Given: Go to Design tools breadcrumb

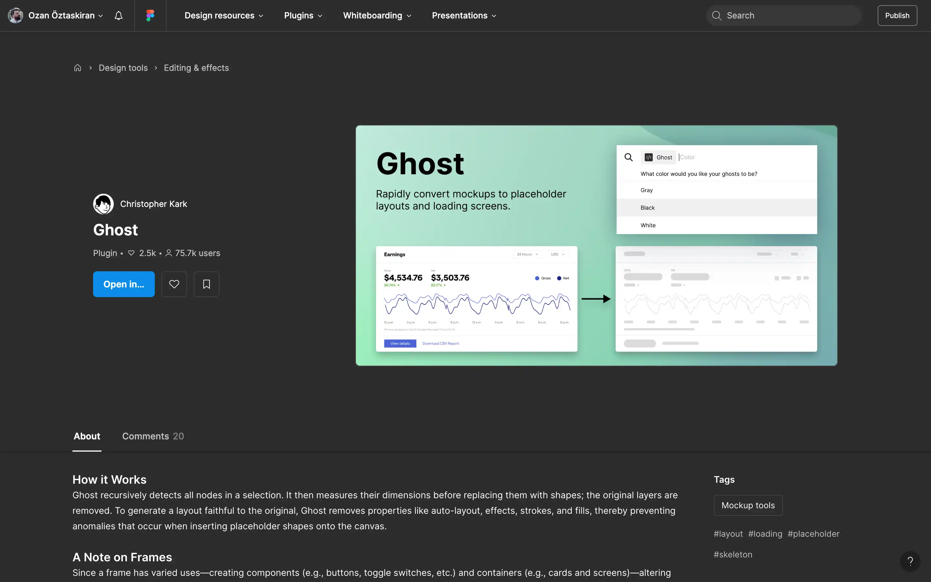Looking at the screenshot, I should [123, 68].
